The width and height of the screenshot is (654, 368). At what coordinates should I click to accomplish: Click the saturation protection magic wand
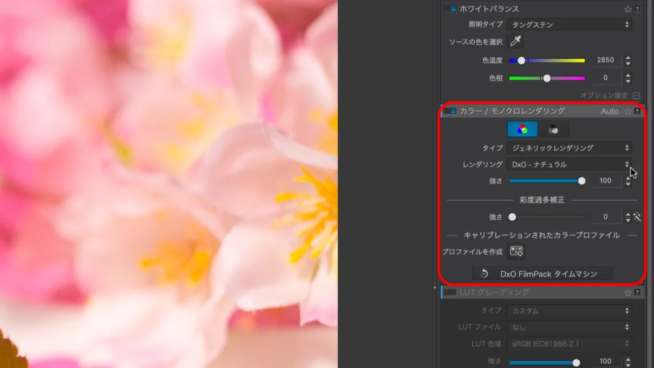click(637, 217)
